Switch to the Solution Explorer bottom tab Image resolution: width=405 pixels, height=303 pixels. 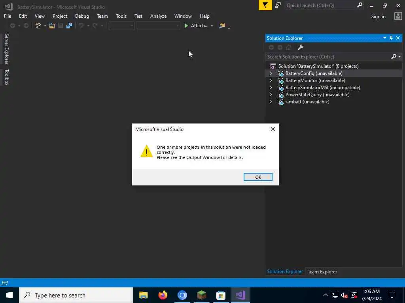click(x=285, y=271)
